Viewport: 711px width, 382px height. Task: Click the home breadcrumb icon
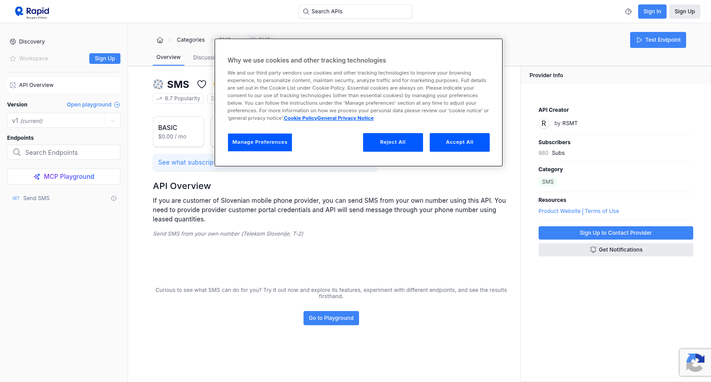click(160, 40)
